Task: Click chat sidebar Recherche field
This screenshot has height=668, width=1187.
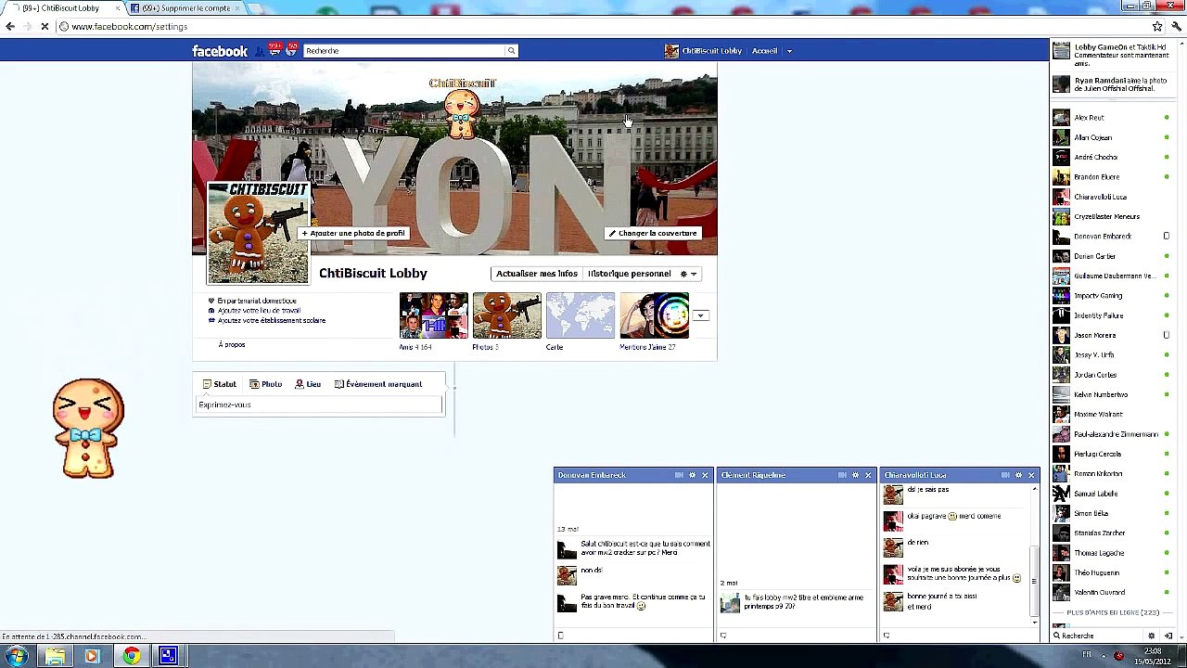Action: [1098, 636]
